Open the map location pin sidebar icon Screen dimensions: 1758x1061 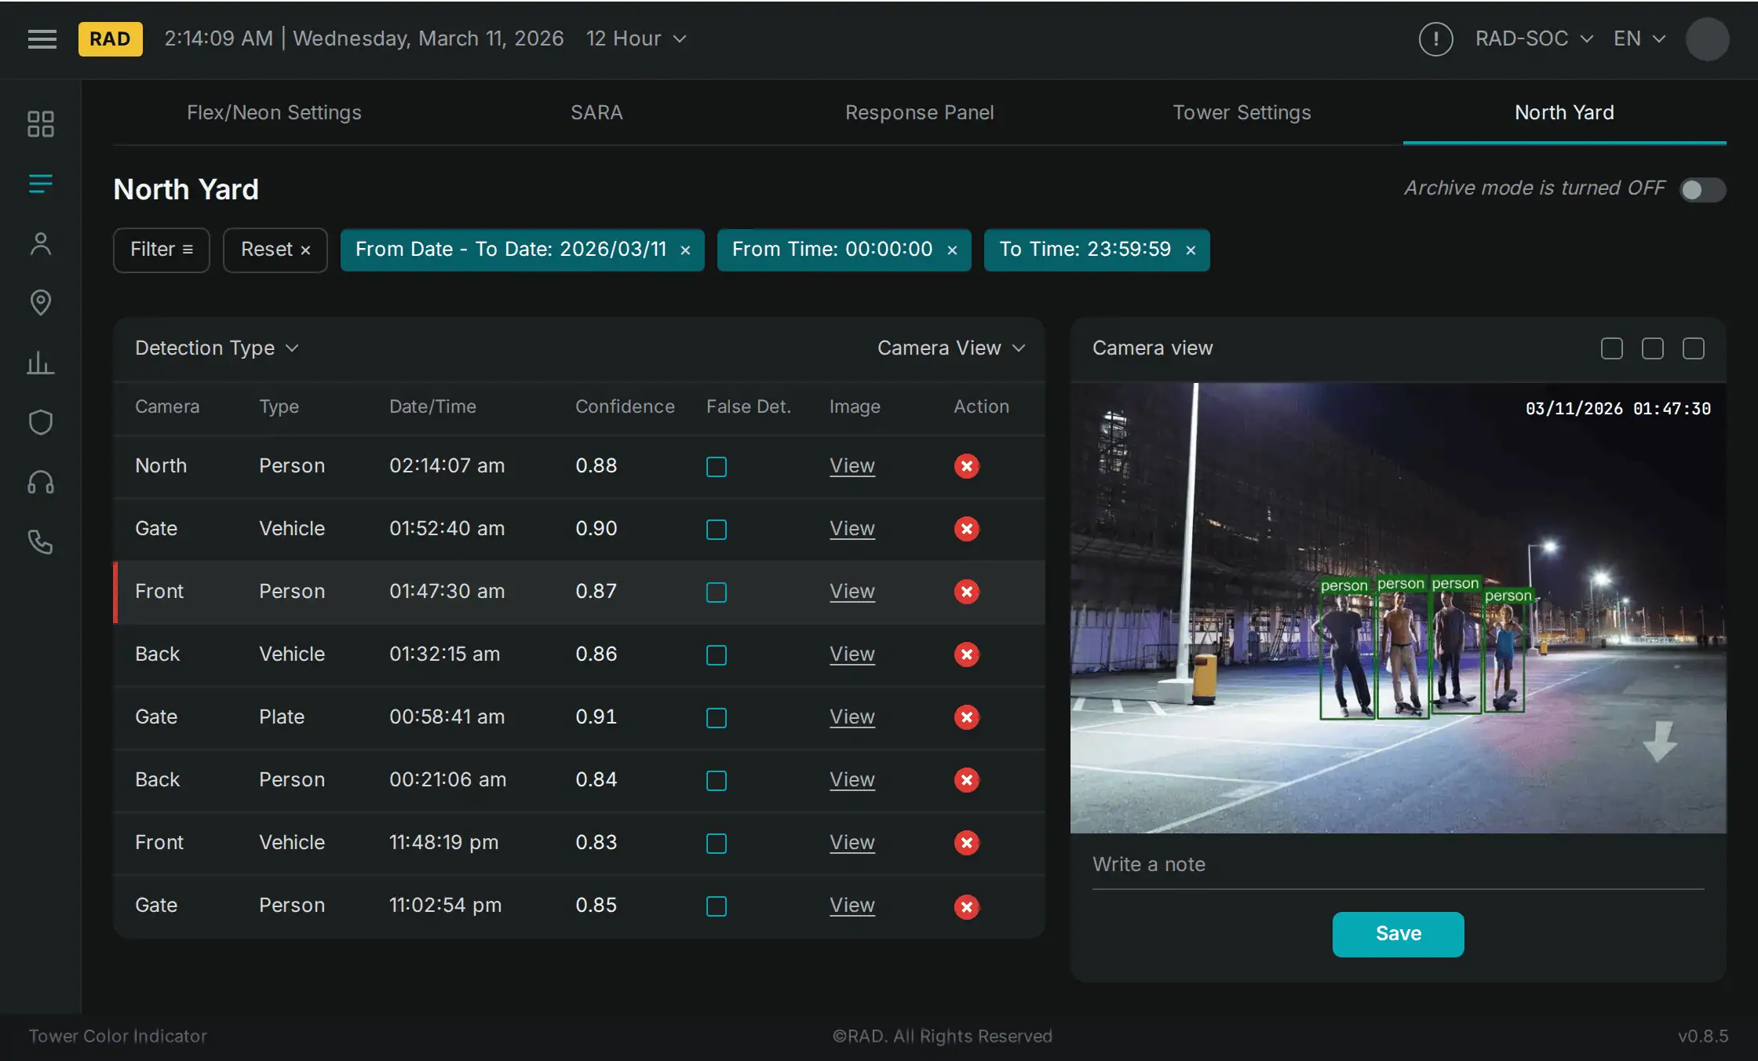(41, 303)
